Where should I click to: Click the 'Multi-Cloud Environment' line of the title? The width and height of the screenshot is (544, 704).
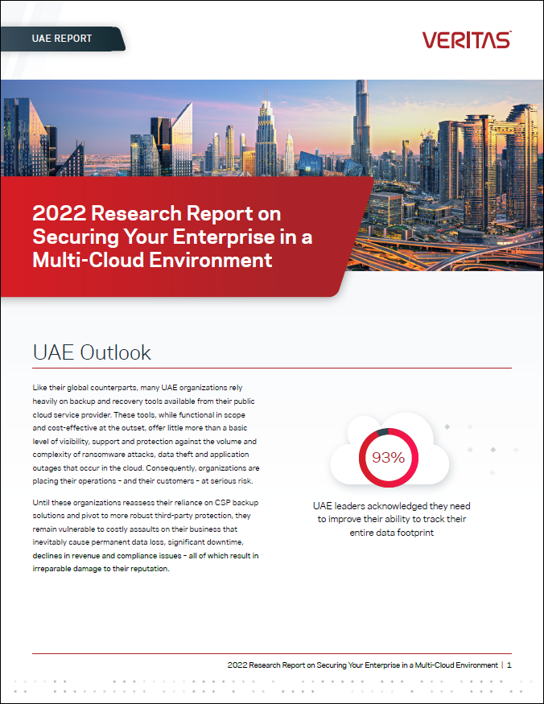[152, 260]
